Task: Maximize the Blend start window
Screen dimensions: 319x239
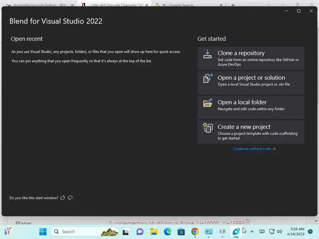Action: click(299, 11)
